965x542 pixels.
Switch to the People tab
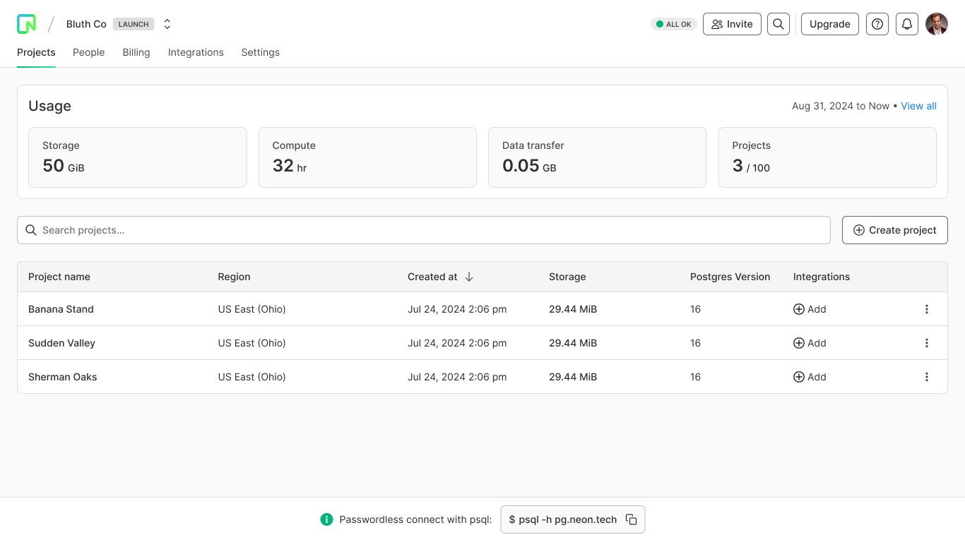point(88,52)
